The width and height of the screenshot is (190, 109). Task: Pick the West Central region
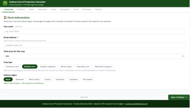pyautogui.click(x=34, y=79)
